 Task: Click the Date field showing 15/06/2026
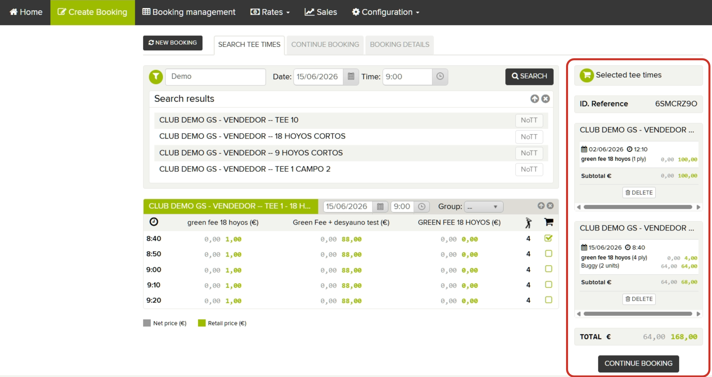click(x=318, y=77)
